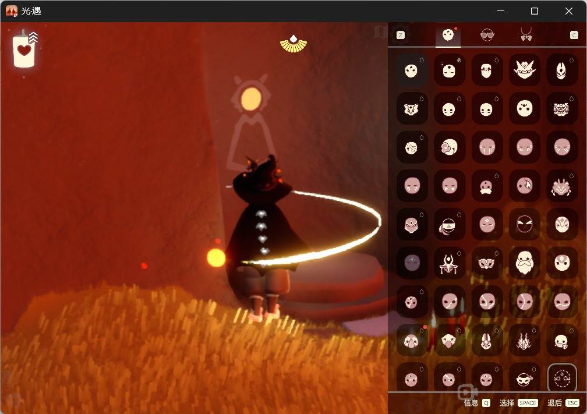The image size is (587, 414).
Task: Select the mask with a flower
Action: [x=450, y=147]
